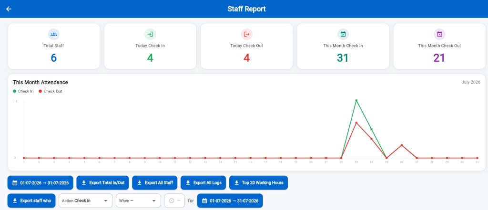
Task: Click This Month Check In calendar icon
Action: pyautogui.click(x=343, y=34)
